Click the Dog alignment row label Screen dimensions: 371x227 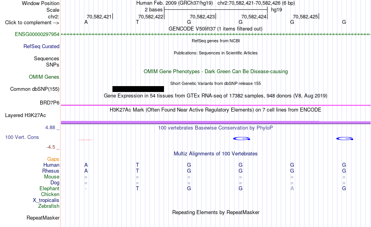pos(55,183)
